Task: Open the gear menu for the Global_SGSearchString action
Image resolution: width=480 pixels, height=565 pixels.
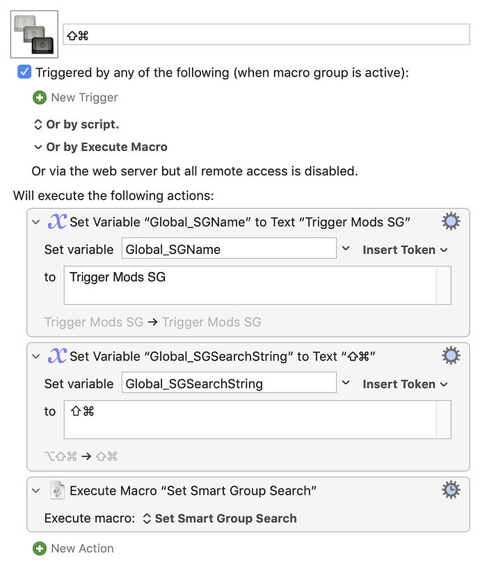Action: point(451,356)
